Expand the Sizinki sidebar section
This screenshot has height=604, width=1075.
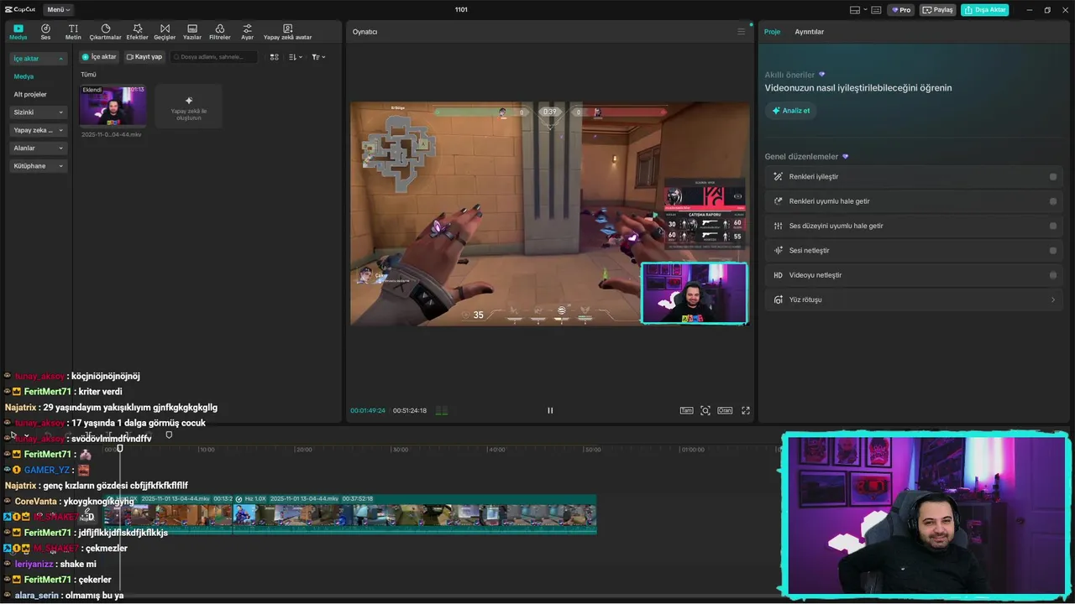coord(39,112)
